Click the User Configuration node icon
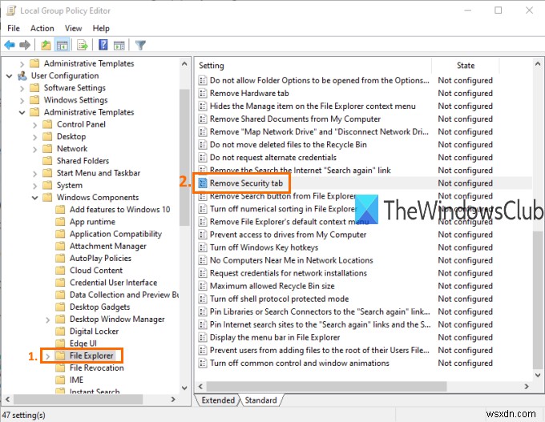This screenshot has width=545, height=422. pyautogui.click(x=22, y=76)
